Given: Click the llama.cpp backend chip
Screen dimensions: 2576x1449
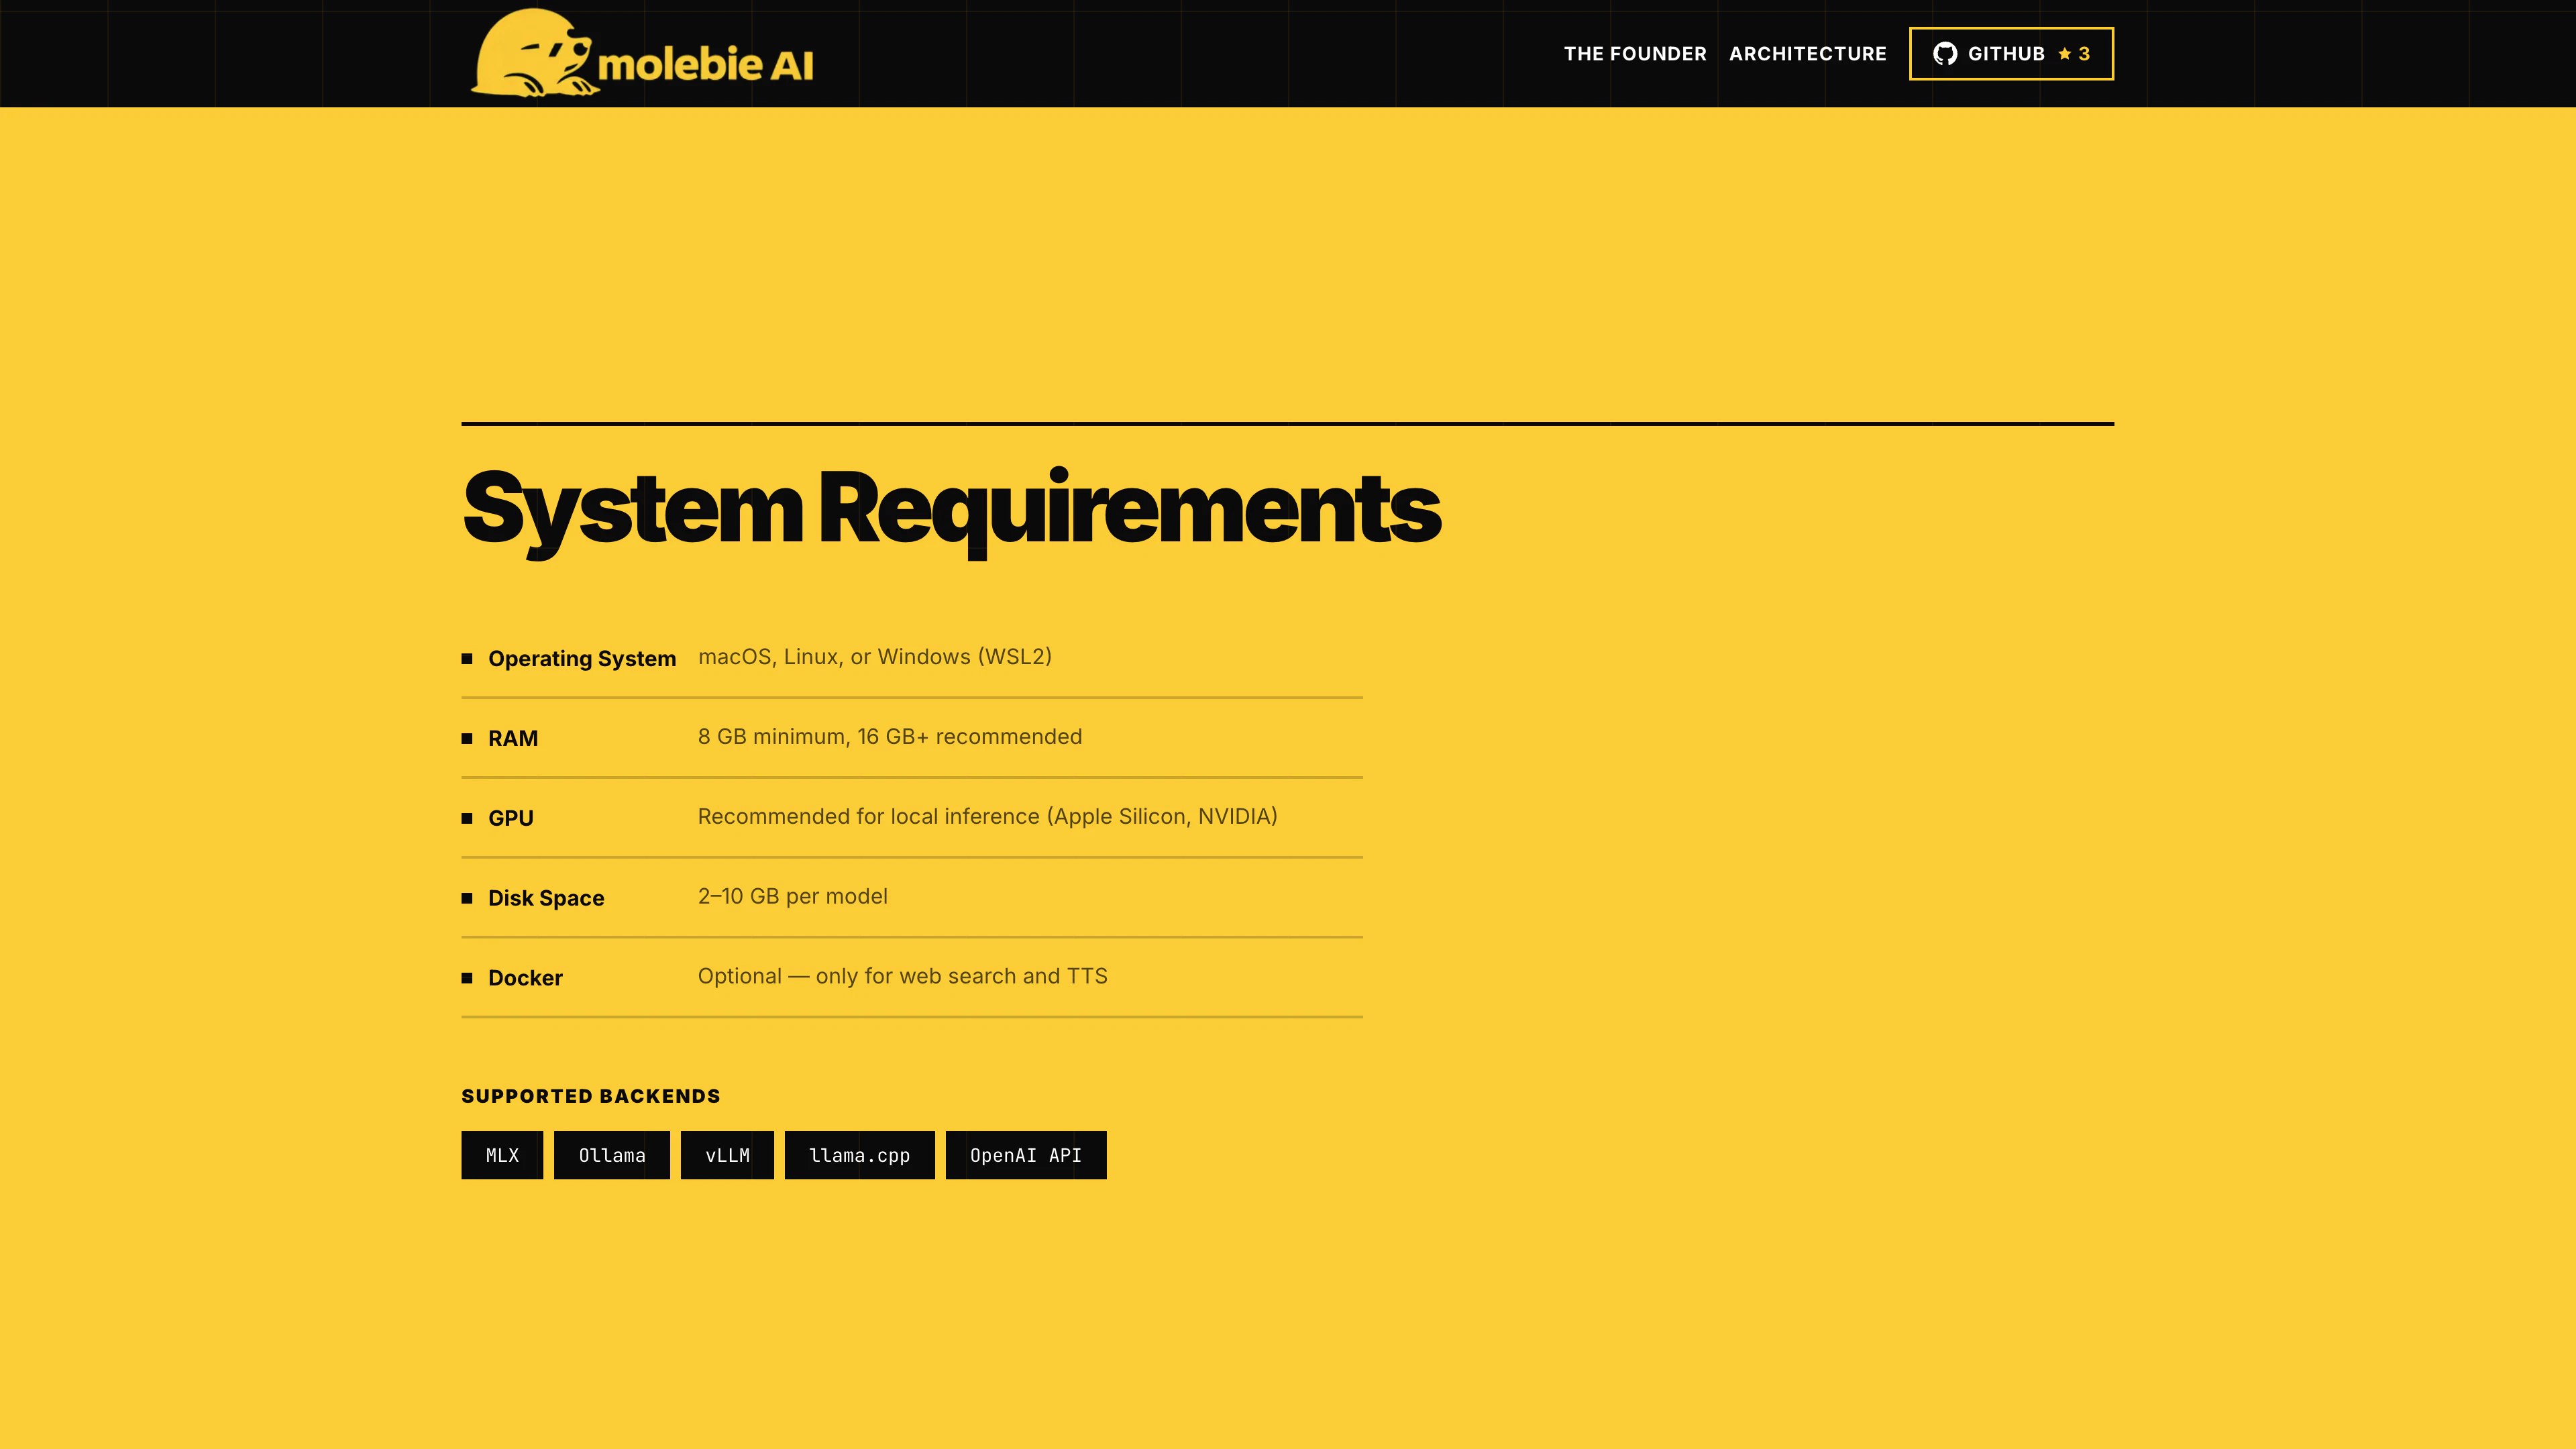Looking at the screenshot, I should pyautogui.click(x=859, y=1155).
